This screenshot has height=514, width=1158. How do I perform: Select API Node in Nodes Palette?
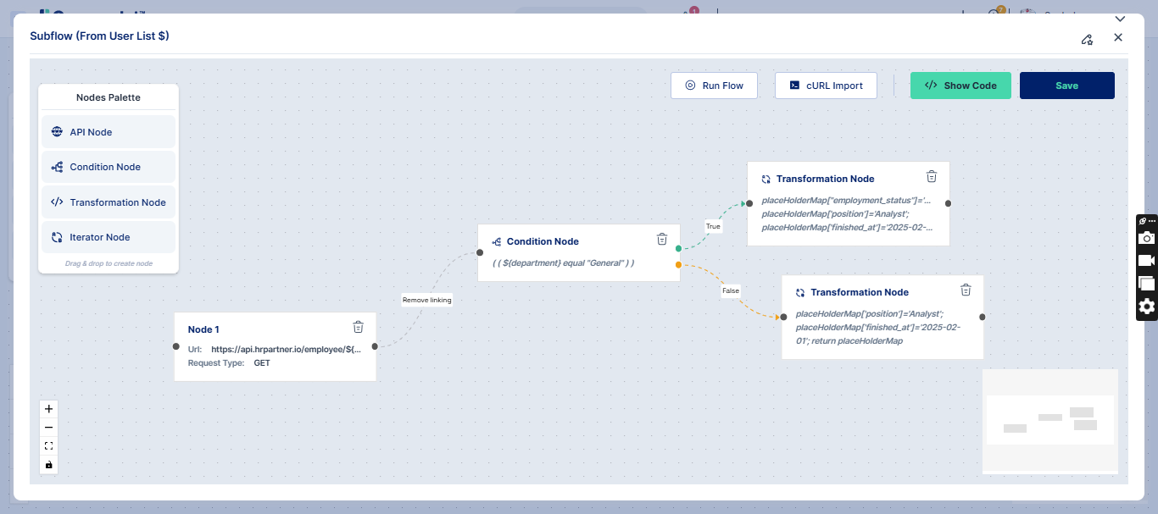point(109,132)
